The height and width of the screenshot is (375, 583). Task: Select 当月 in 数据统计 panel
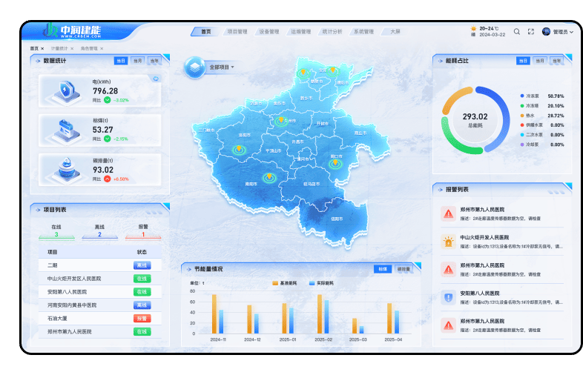tap(137, 61)
